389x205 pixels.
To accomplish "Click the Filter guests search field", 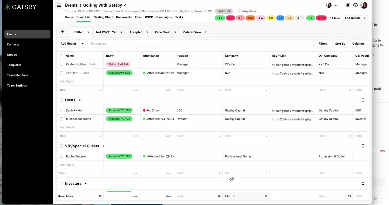I will [201, 44].
